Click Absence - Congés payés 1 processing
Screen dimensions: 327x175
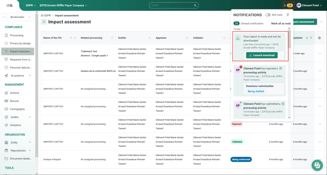coord(94,56)
